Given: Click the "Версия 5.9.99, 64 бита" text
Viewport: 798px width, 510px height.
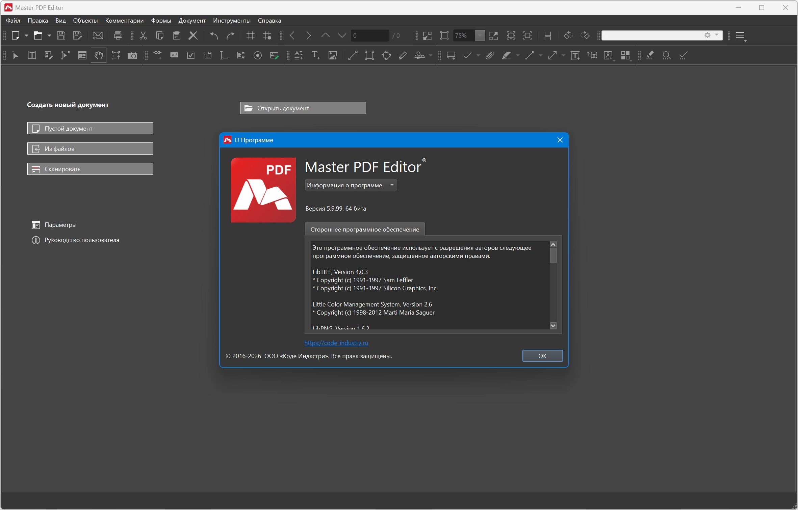Looking at the screenshot, I should (336, 209).
